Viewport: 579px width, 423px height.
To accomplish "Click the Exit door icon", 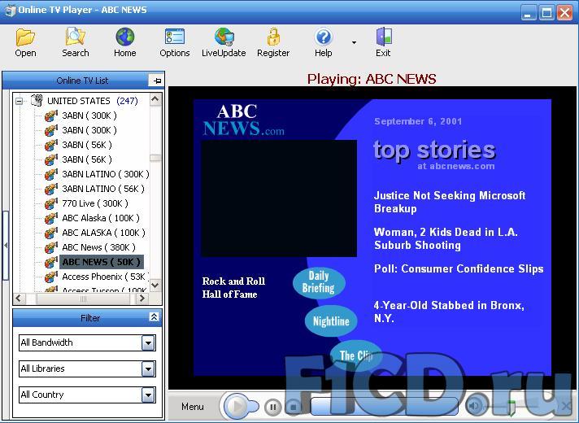I will click(x=383, y=37).
